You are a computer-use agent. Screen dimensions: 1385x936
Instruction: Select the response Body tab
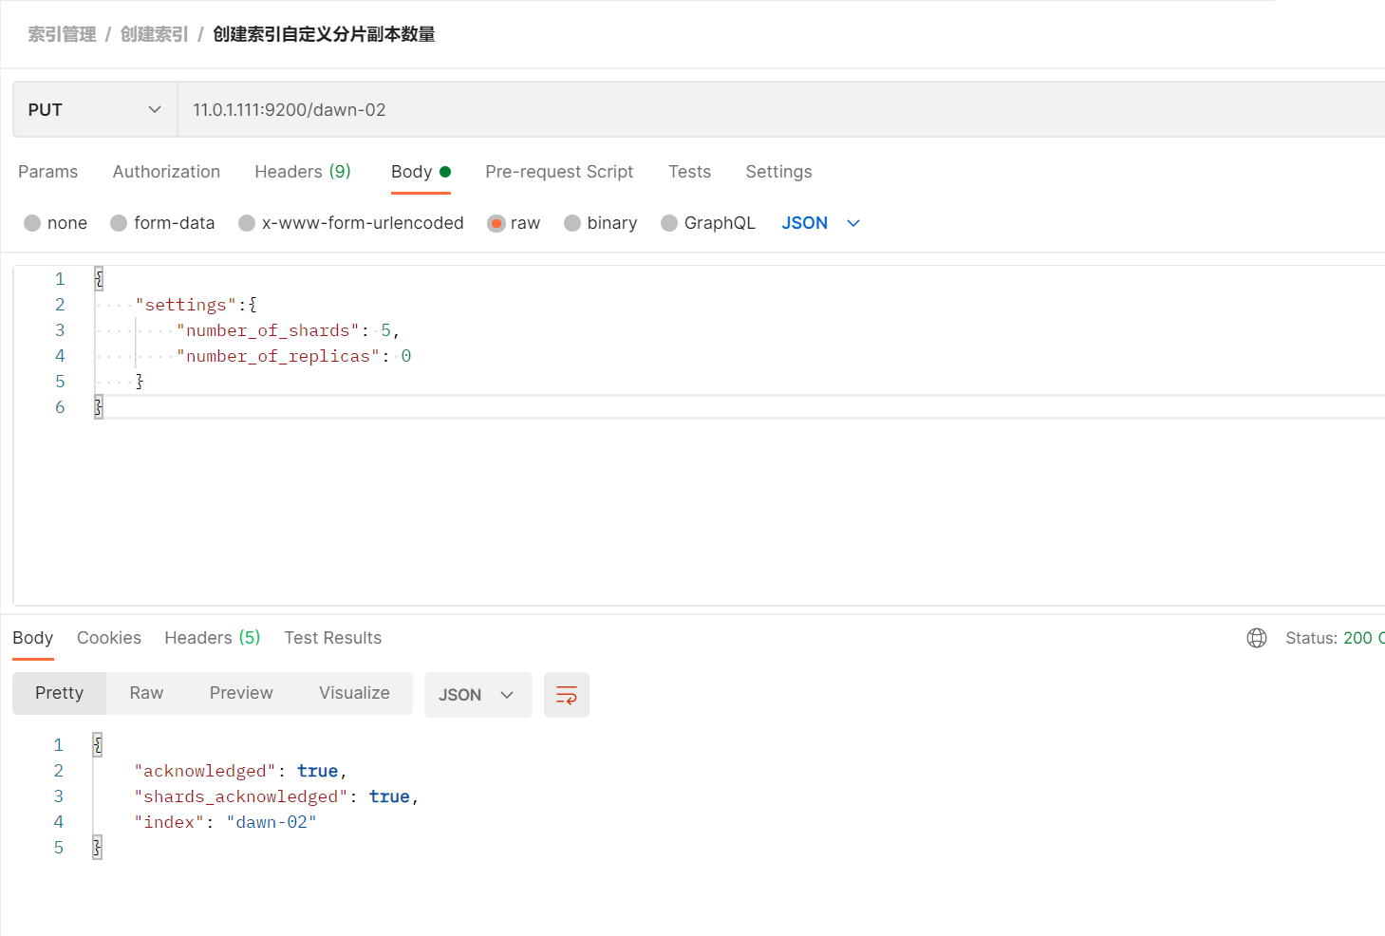33,638
